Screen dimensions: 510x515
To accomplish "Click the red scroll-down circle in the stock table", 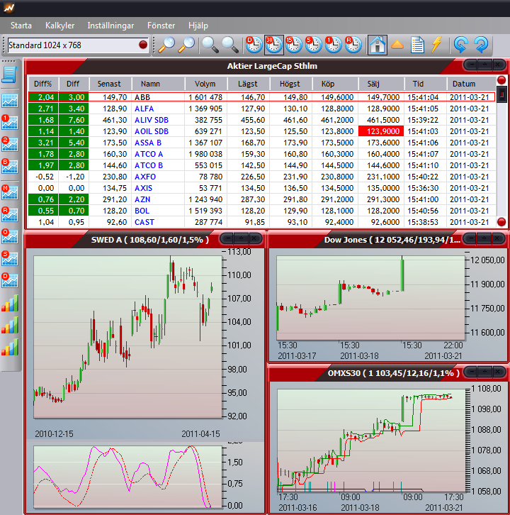I will pyautogui.click(x=501, y=222).
